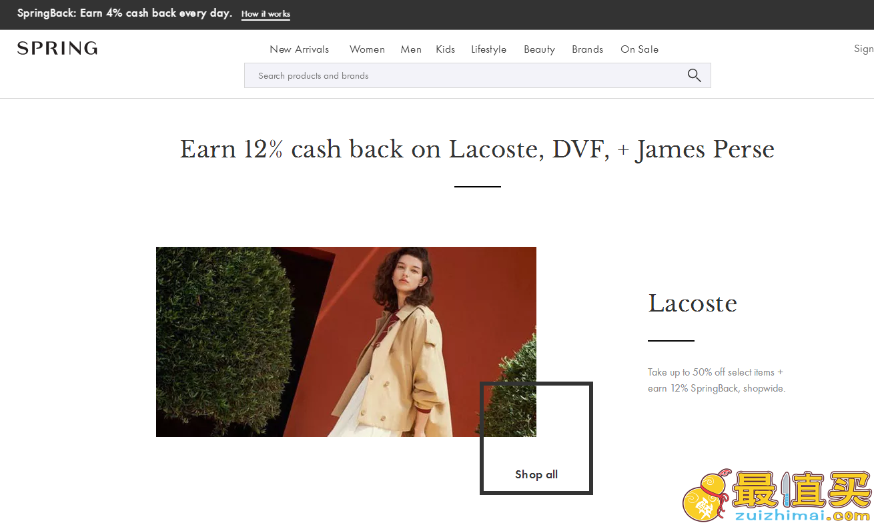
Task: Click the How it works link
Action: 266,14
